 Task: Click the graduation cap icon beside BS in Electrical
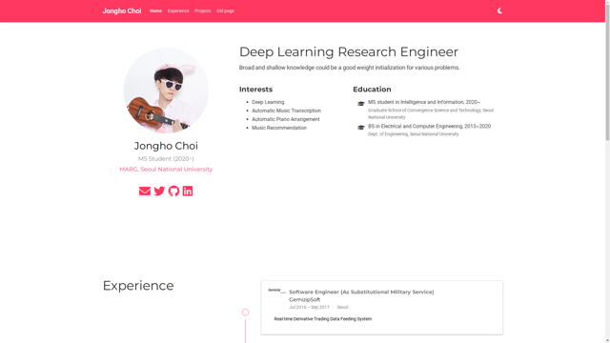click(x=361, y=127)
